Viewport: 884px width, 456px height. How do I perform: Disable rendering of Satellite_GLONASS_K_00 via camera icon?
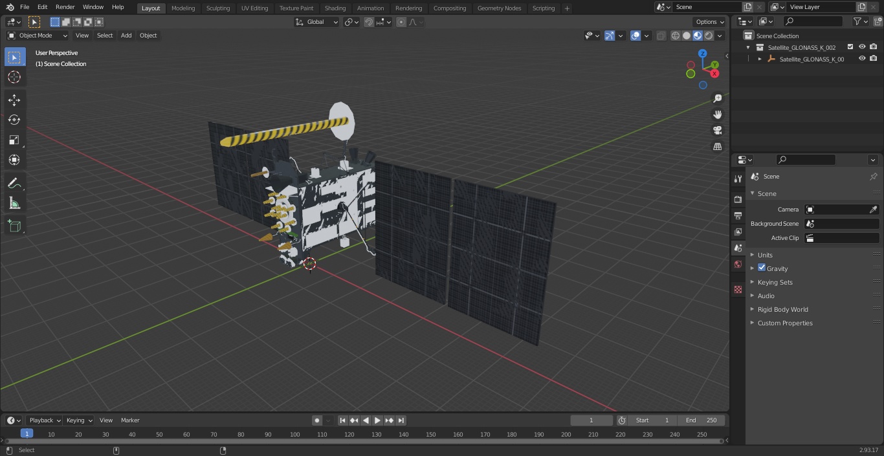tap(874, 59)
